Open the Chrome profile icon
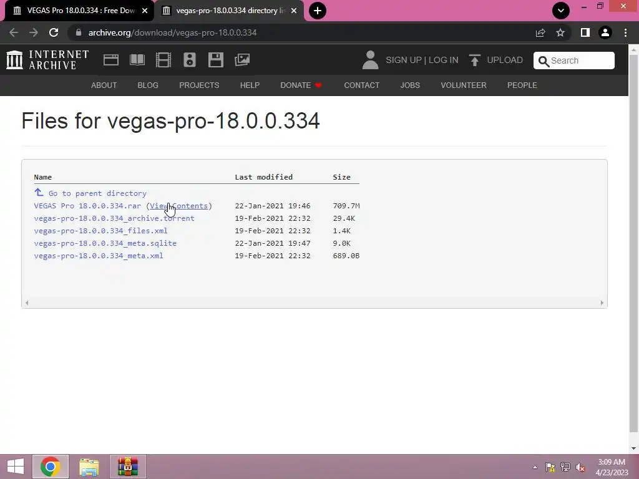The image size is (639, 479). click(605, 32)
